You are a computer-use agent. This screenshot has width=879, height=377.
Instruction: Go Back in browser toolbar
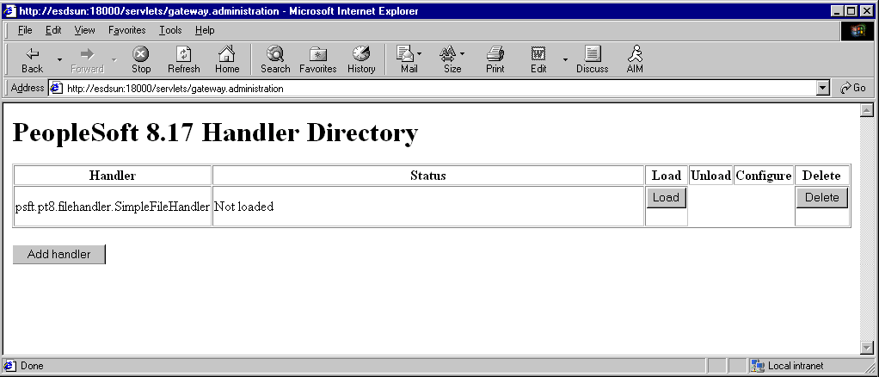(33, 60)
